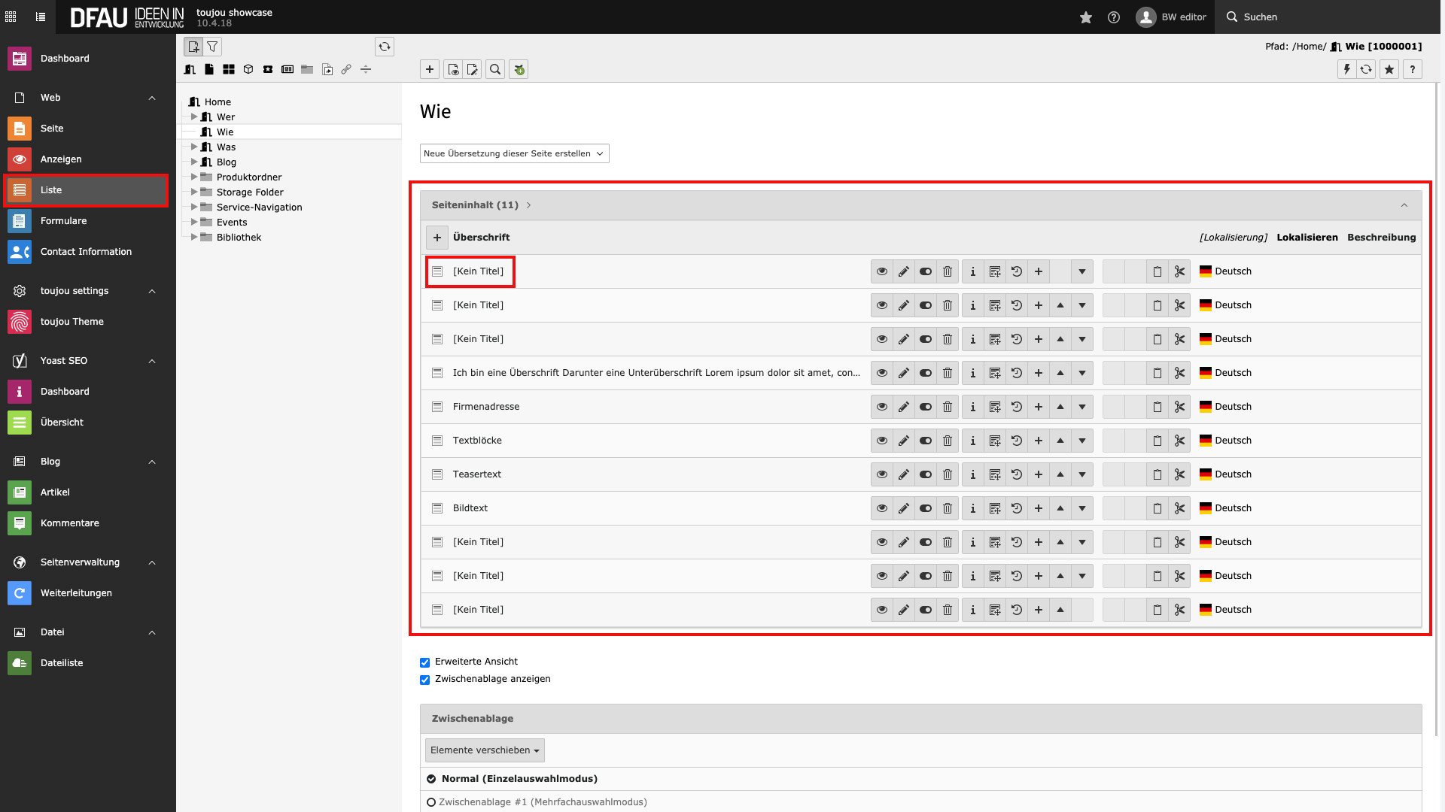
Task: Bookmark this page with the star icon in the top bar
Action: pos(1085,17)
